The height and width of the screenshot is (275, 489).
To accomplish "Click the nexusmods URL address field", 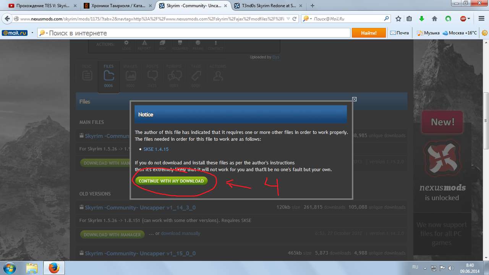I will click(152, 19).
